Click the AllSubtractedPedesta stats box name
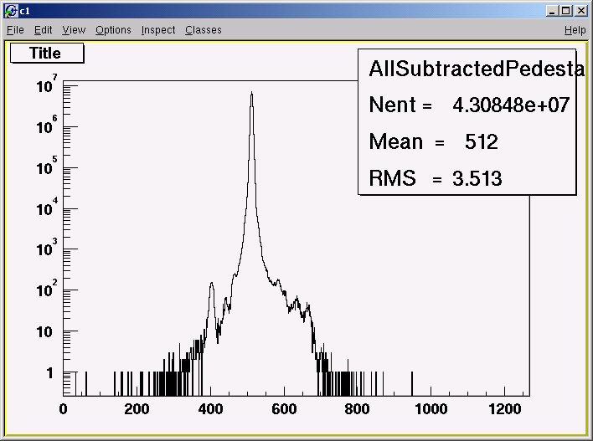The height and width of the screenshot is (441, 593). [476, 69]
